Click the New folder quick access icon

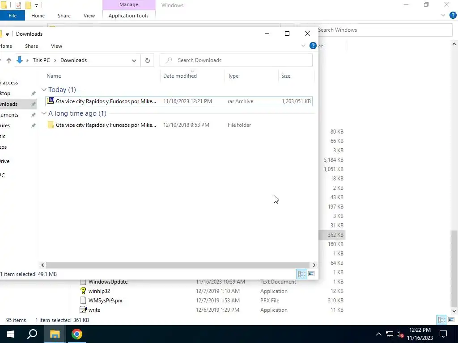click(x=28, y=5)
